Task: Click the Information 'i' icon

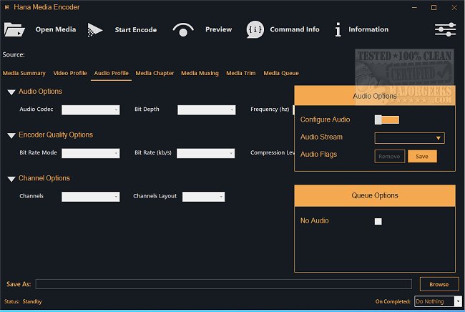Action: coord(337,29)
